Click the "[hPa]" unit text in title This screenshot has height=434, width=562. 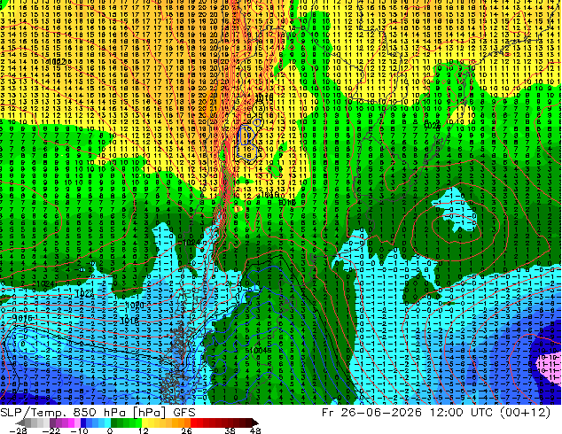150,413
